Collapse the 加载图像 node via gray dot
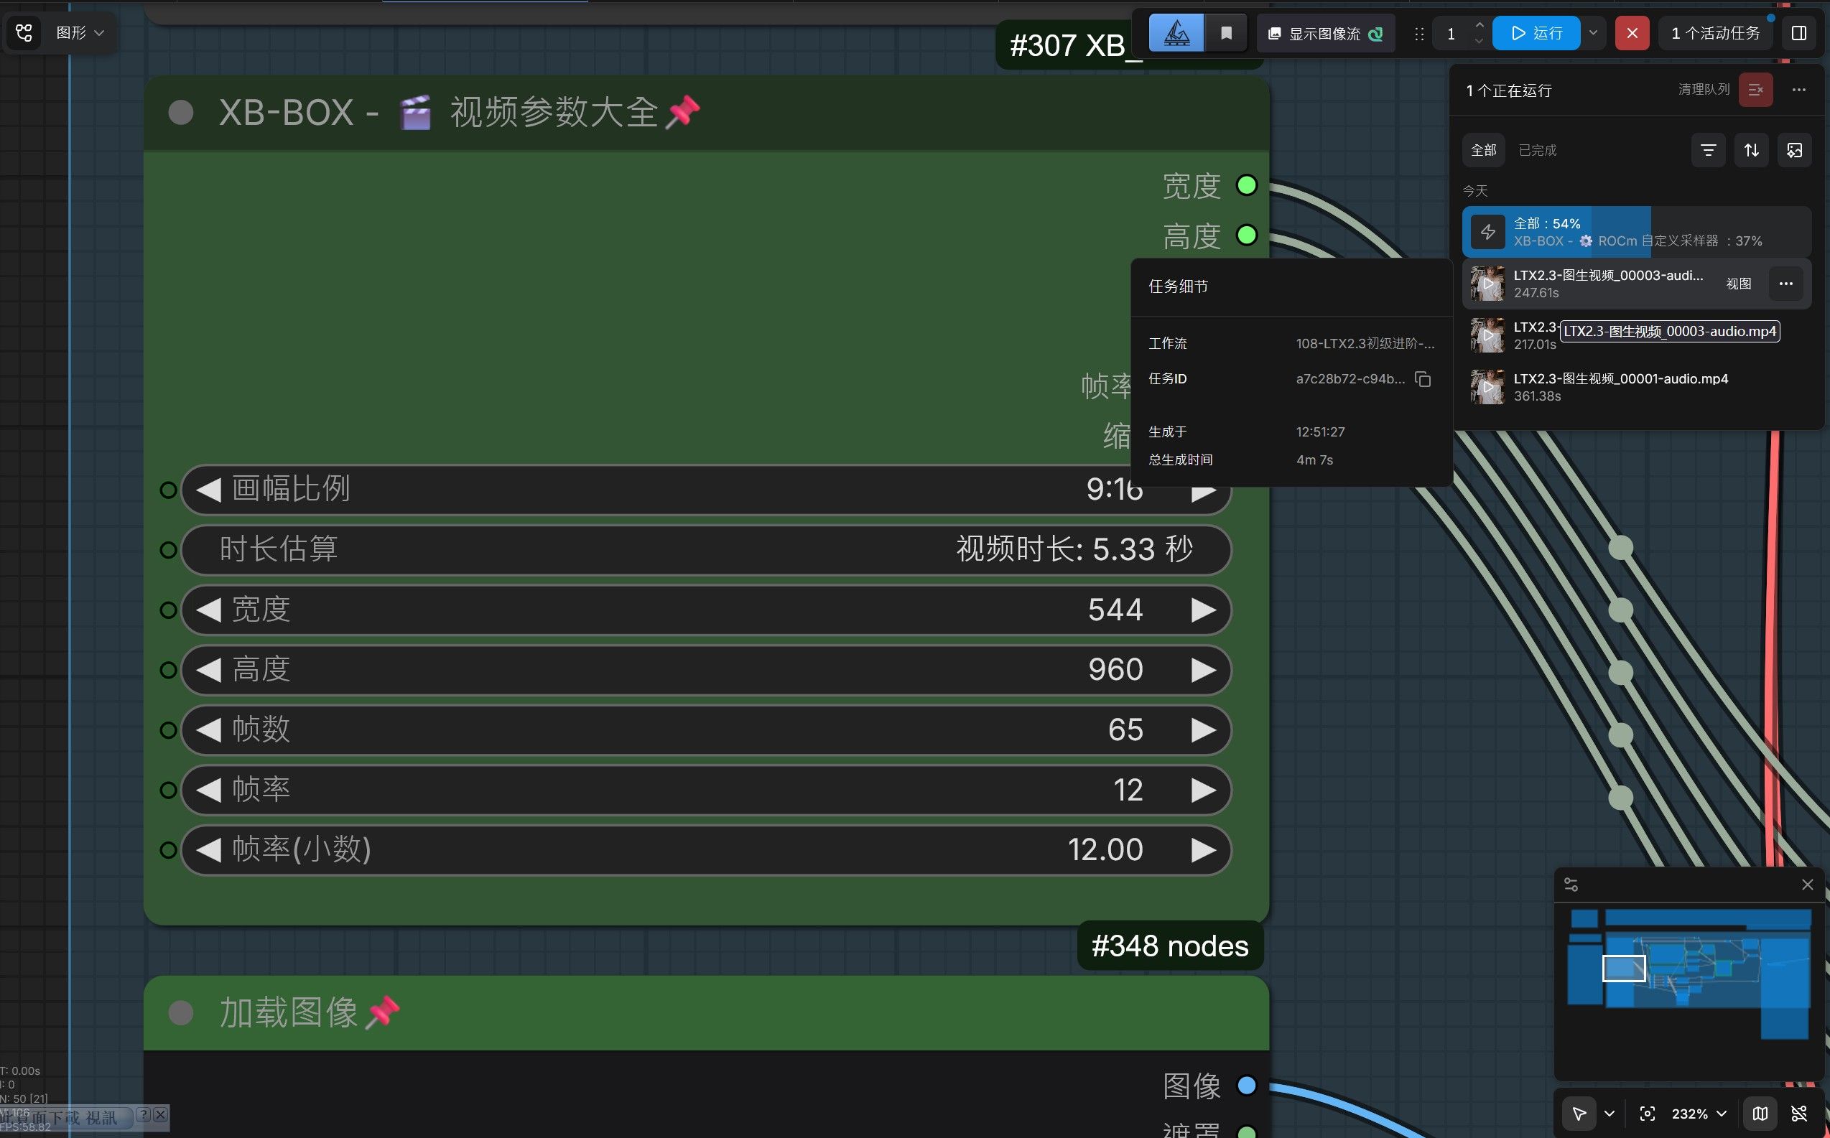1830x1138 pixels. pos(181,1012)
